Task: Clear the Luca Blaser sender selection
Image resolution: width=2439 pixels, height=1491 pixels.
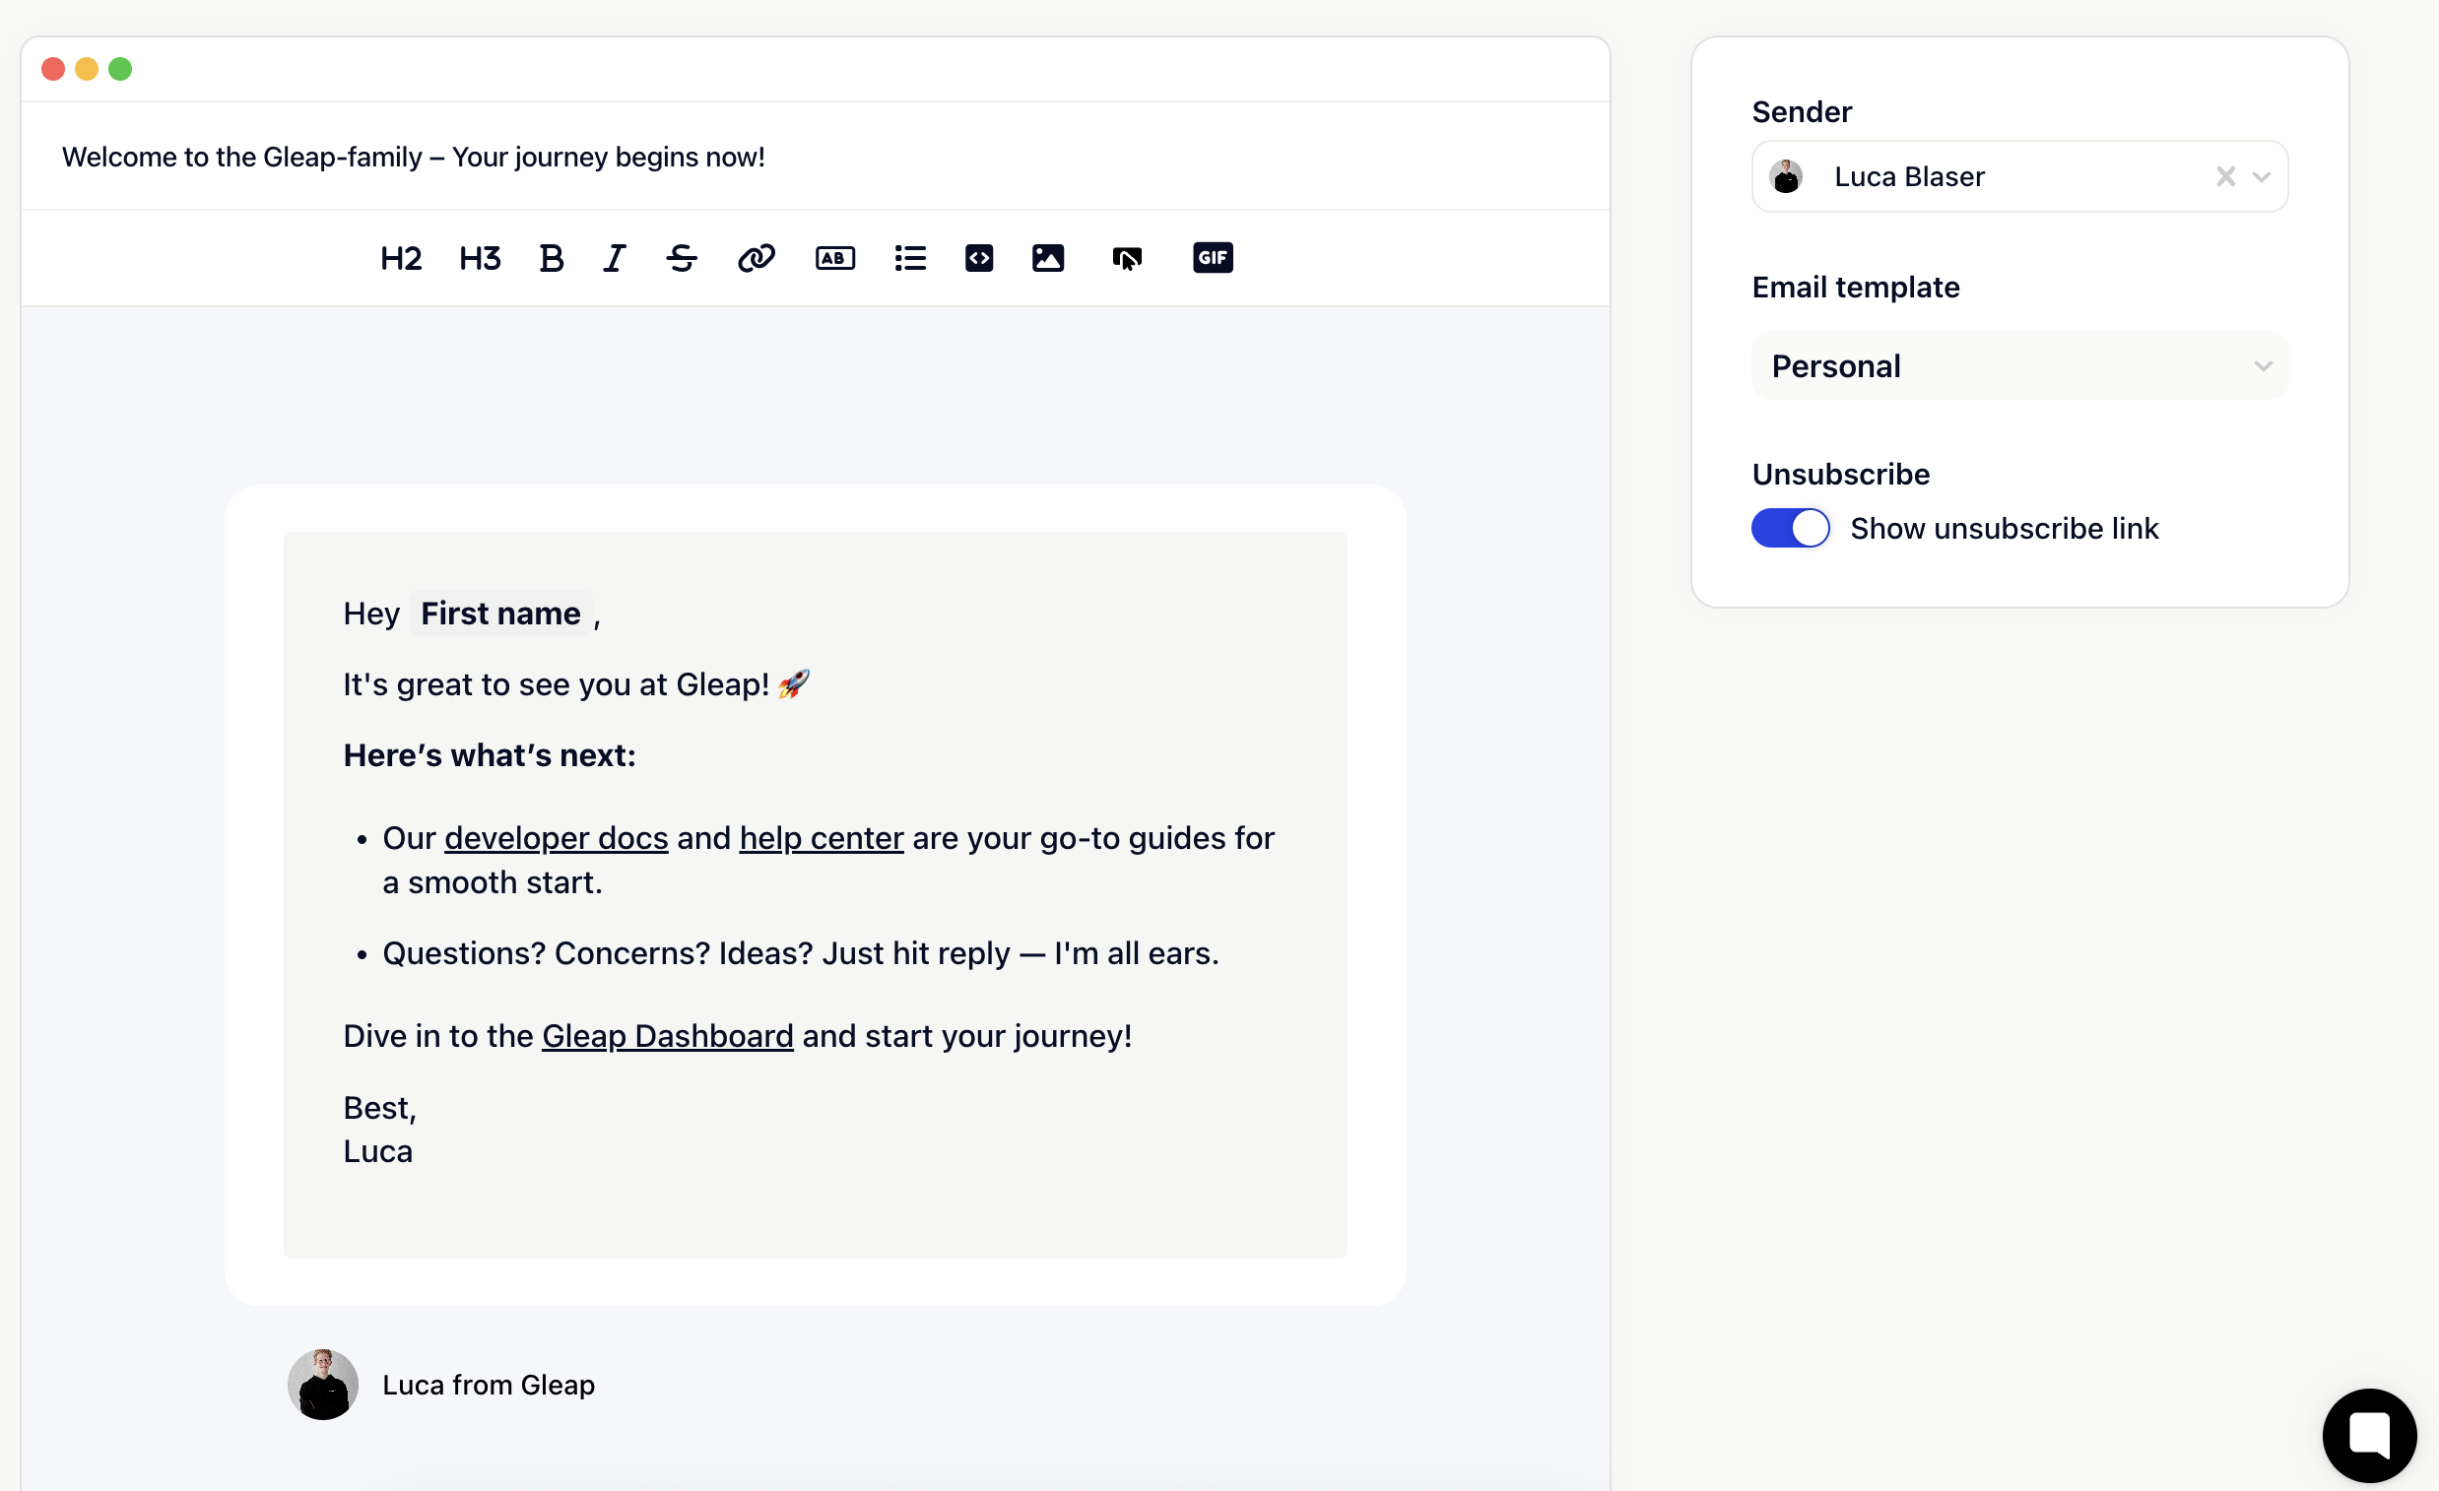Action: [x=2225, y=176]
